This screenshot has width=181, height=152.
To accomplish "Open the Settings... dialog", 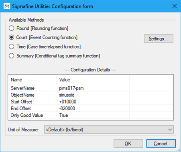I will (159, 39).
